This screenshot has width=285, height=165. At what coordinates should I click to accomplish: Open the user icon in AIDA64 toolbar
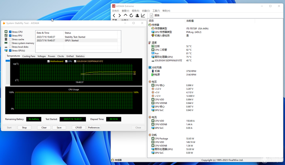[x=137, y=16]
